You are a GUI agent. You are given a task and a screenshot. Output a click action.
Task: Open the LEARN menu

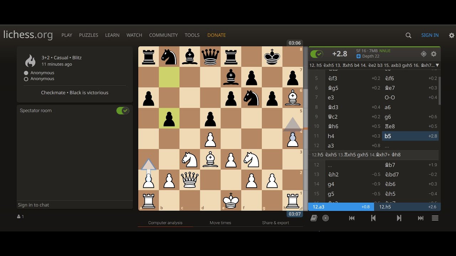click(x=112, y=35)
